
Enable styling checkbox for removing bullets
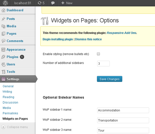98,54
